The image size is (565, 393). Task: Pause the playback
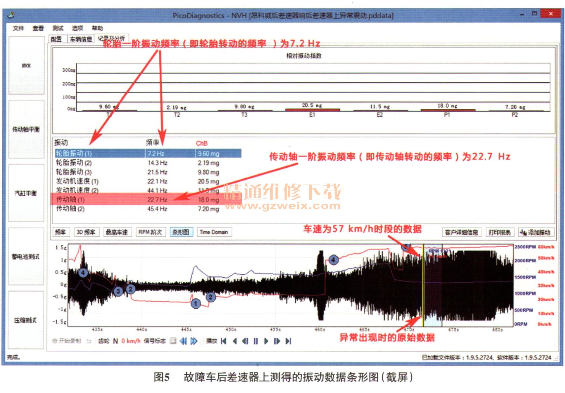[x=256, y=341]
